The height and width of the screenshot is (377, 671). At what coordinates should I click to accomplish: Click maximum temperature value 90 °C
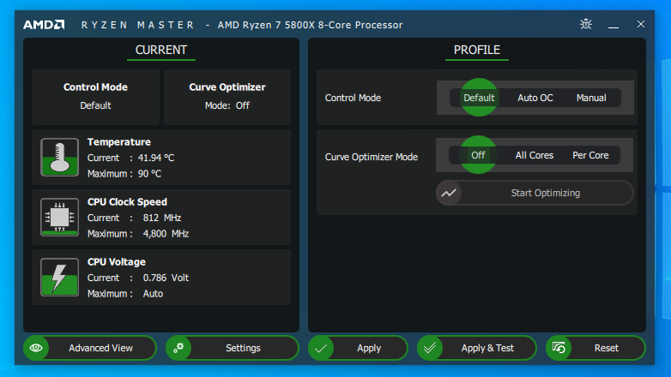149,174
